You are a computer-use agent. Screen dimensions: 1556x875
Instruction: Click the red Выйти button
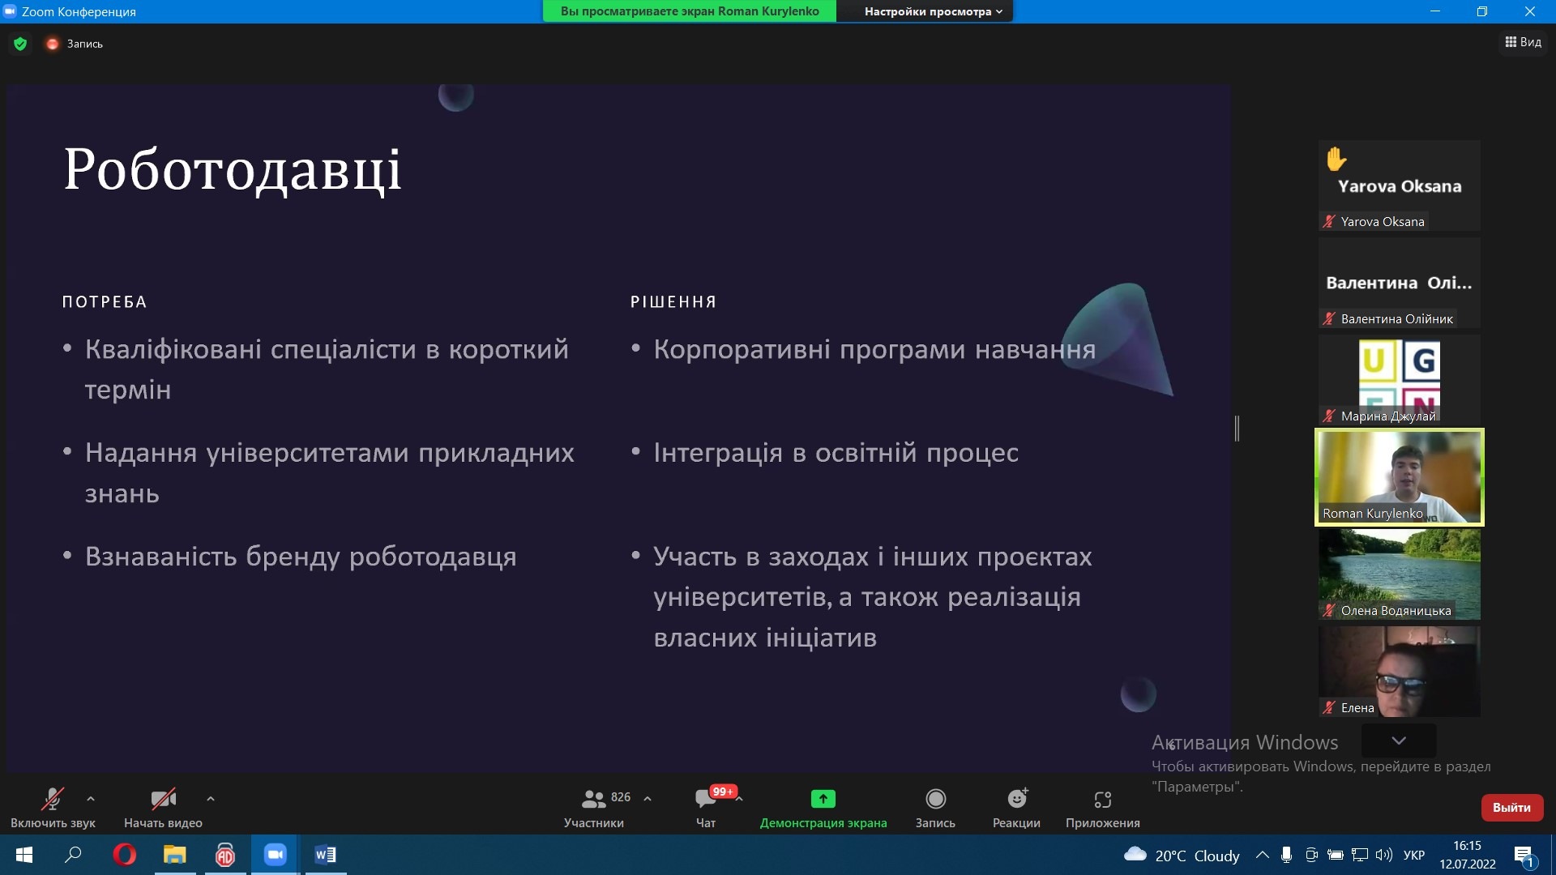pos(1511,808)
